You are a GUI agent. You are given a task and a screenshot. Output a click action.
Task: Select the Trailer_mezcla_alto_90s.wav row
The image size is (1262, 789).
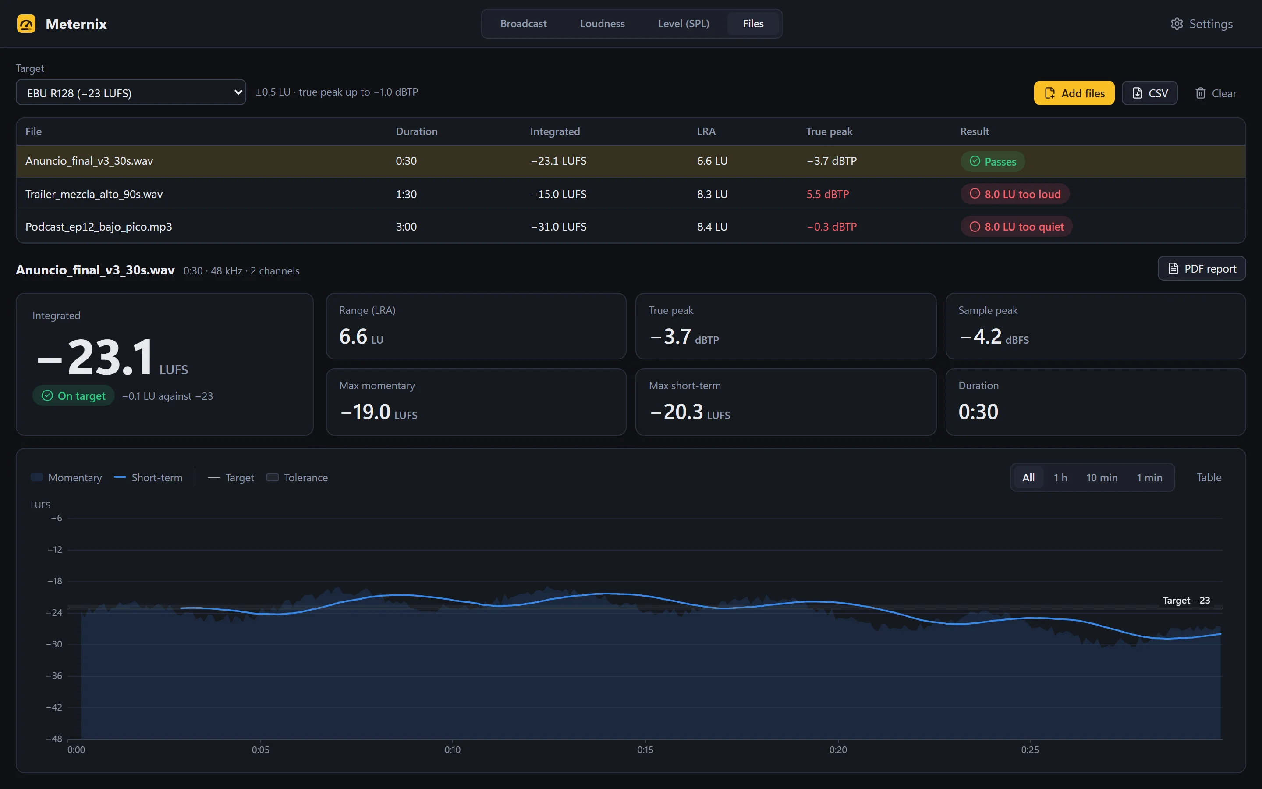click(631, 194)
